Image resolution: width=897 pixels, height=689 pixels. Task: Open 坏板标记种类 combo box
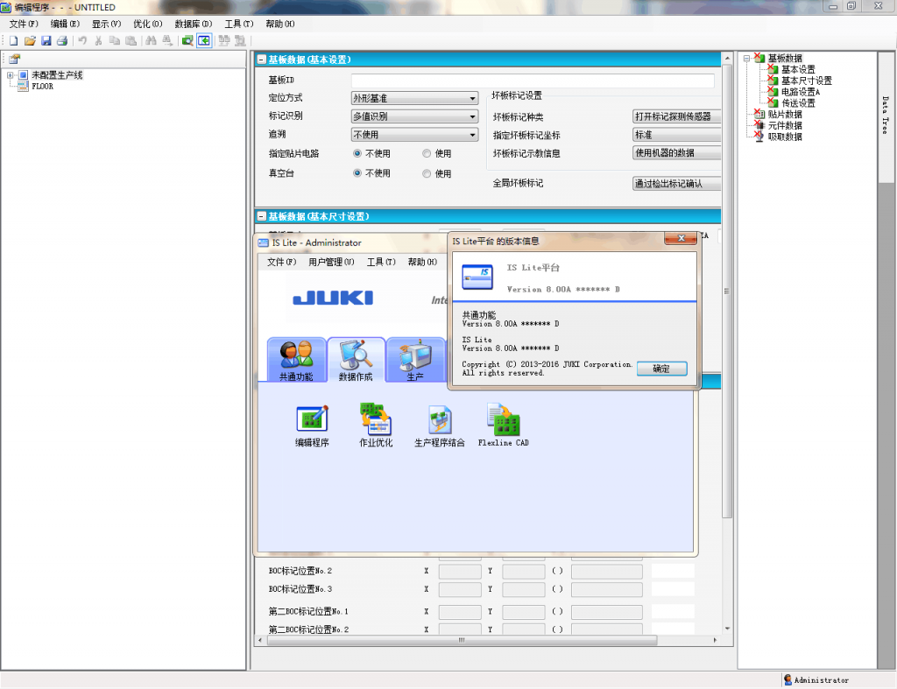[x=677, y=116]
